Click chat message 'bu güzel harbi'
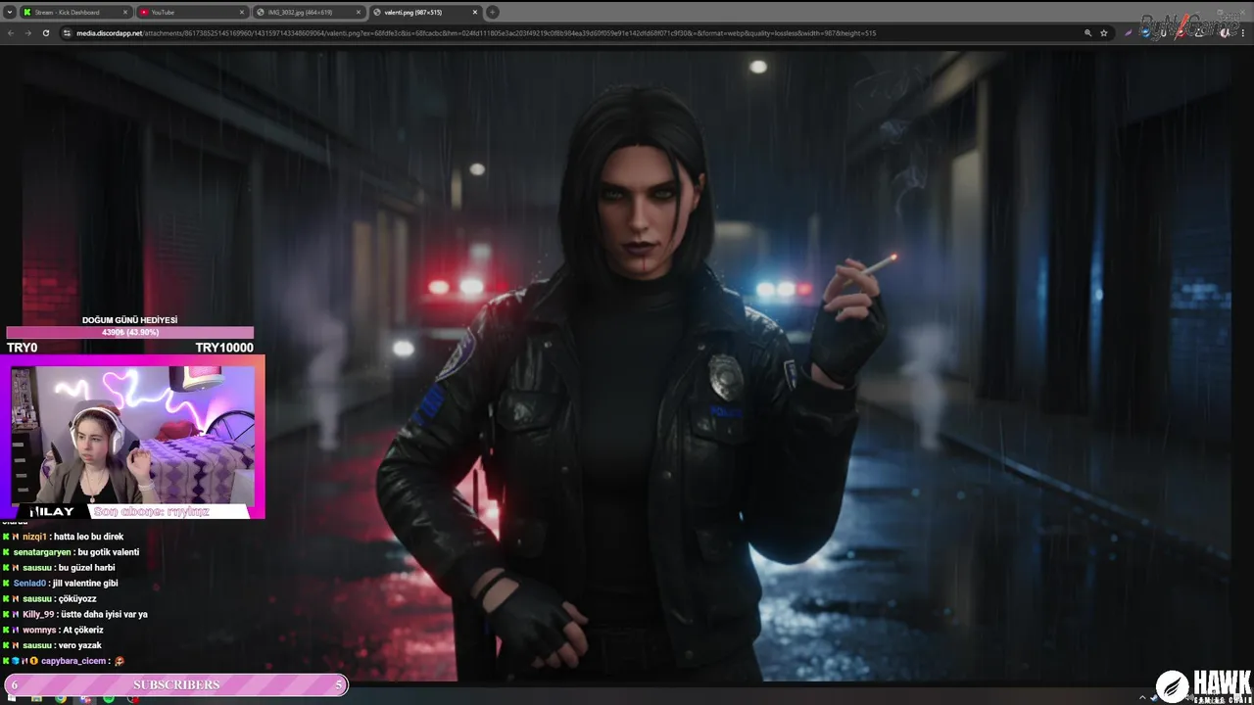The image size is (1254, 705). [x=86, y=568]
